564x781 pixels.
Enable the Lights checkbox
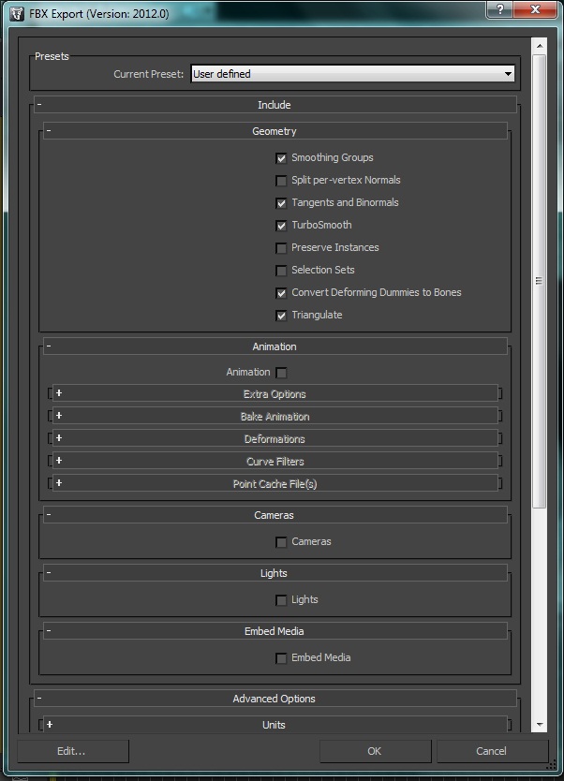tap(281, 600)
